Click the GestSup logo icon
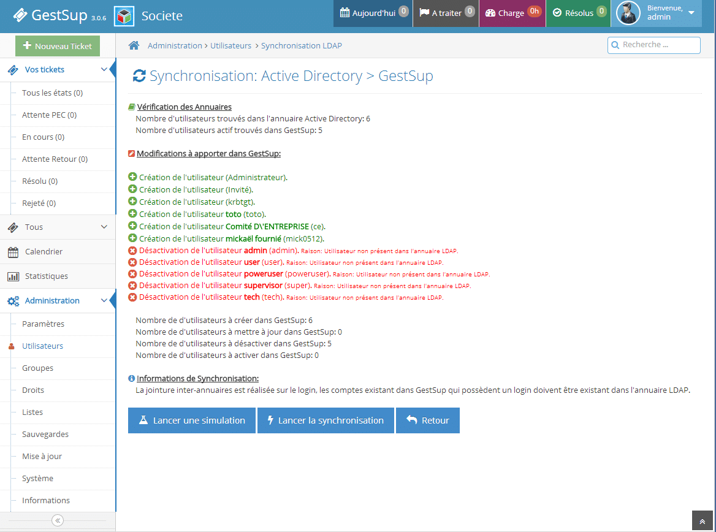 (x=20, y=15)
